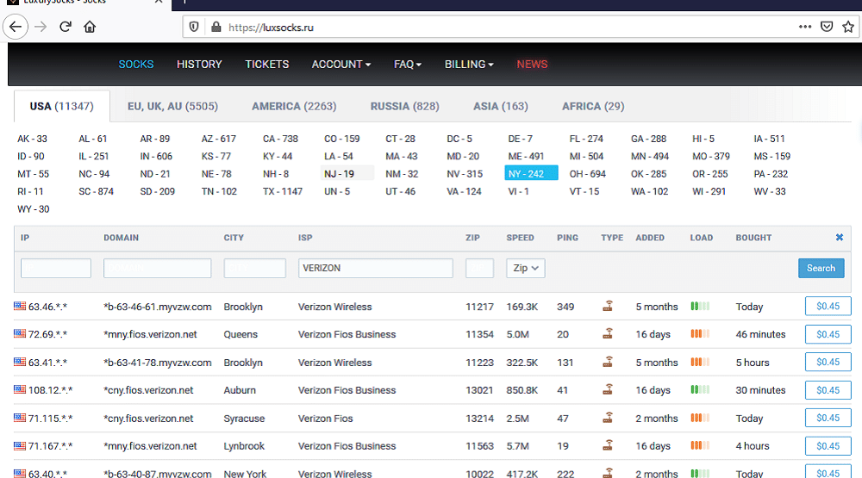Reload the luxsocks.ru page
This screenshot has height=478, width=862.
[x=66, y=27]
